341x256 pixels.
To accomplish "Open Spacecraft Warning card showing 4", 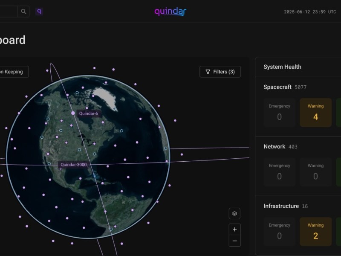I will [x=315, y=113].
